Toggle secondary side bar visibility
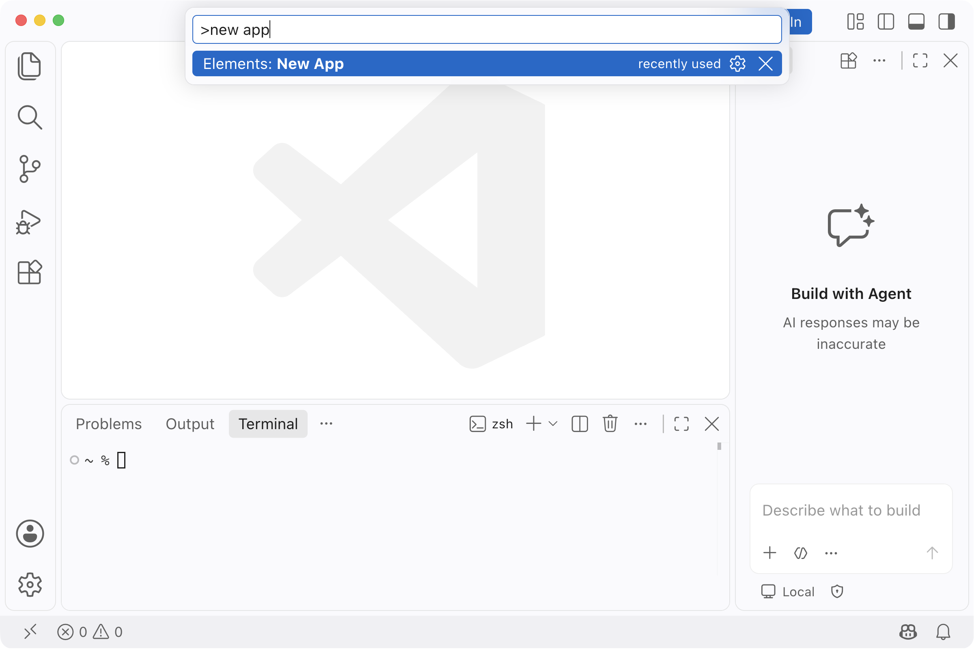The width and height of the screenshot is (974, 649). (x=946, y=21)
